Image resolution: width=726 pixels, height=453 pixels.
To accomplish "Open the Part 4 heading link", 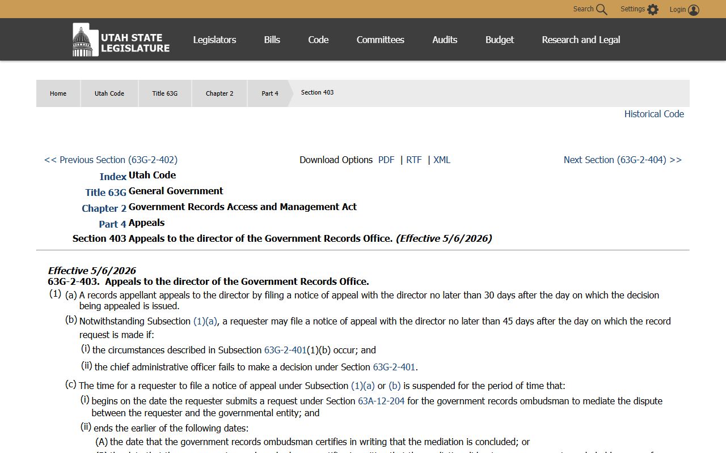I will coord(113,224).
